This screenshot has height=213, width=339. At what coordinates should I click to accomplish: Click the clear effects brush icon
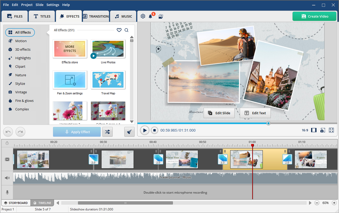coord(129,132)
